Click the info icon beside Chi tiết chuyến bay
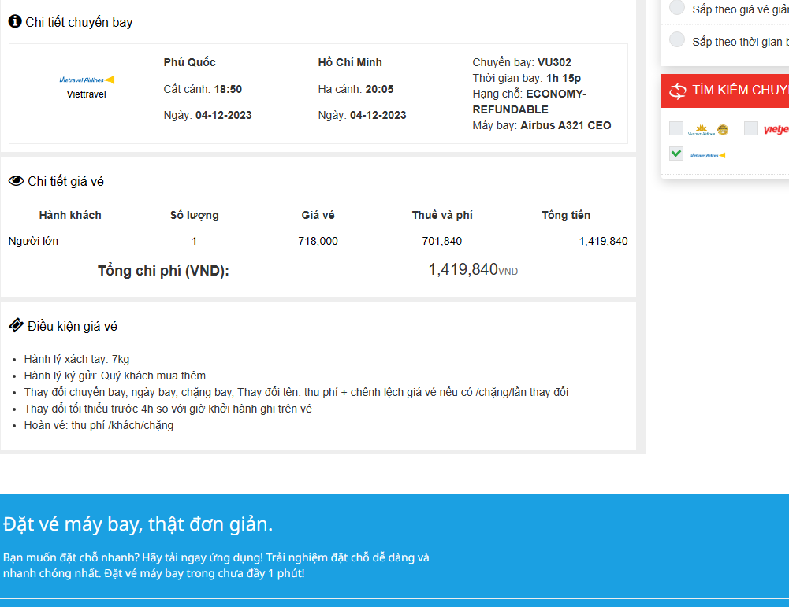 (15, 21)
